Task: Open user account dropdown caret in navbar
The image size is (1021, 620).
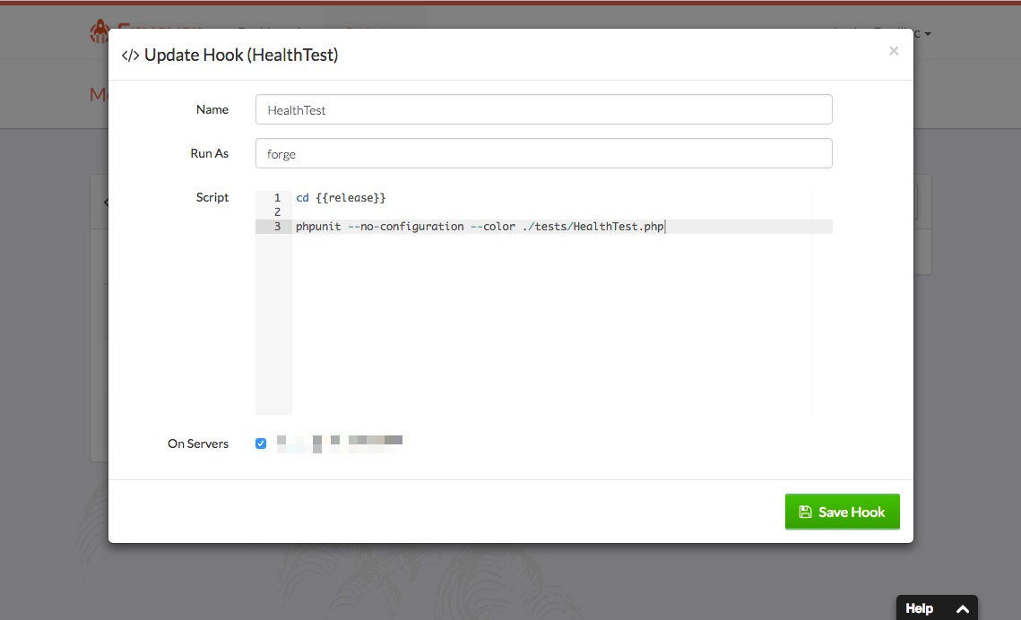Action: pos(928,34)
